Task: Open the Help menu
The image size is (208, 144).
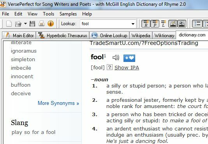Action: 87,14
